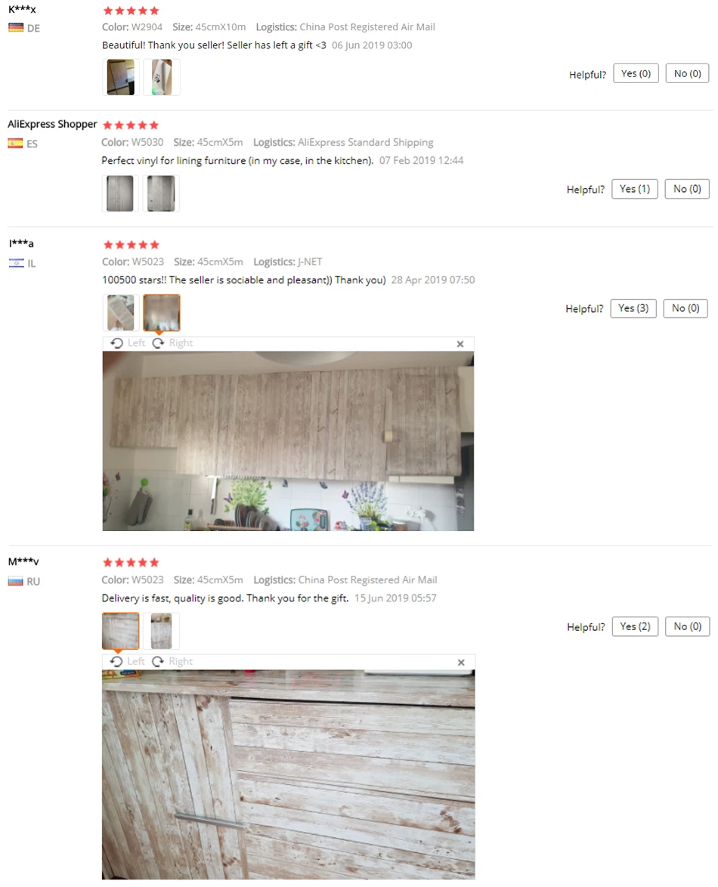Click No (0) on I***a's review

point(686,308)
